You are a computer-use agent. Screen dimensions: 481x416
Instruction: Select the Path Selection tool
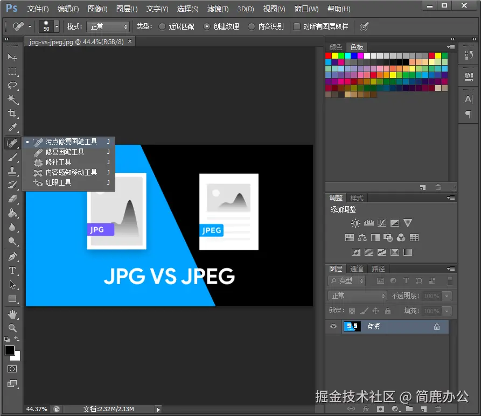click(12, 285)
